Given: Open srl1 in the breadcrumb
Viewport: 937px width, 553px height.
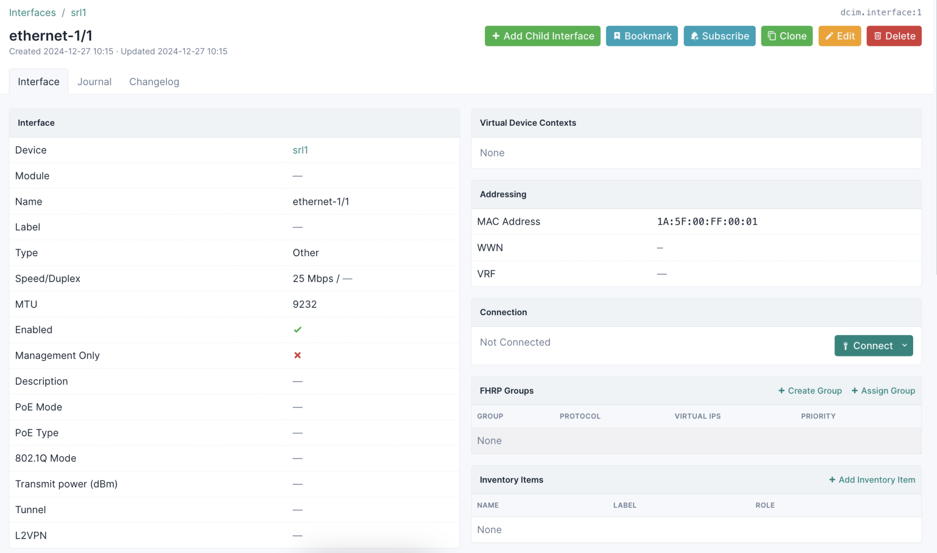Looking at the screenshot, I should tap(79, 13).
